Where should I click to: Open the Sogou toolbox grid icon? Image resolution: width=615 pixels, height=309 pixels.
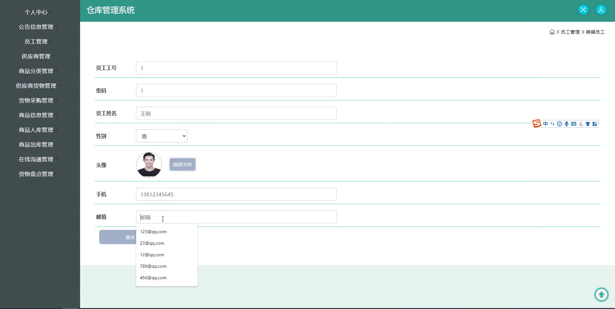click(x=595, y=124)
